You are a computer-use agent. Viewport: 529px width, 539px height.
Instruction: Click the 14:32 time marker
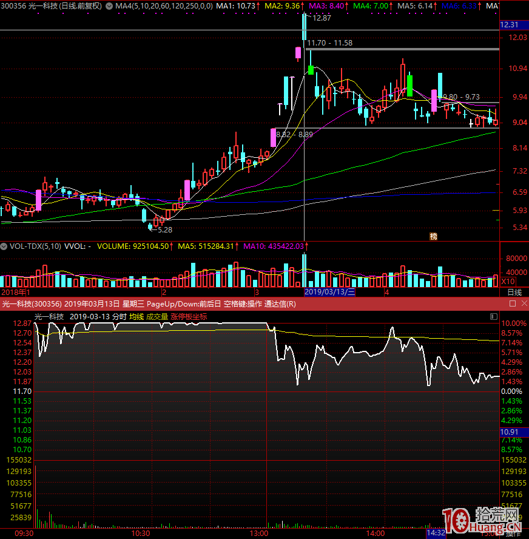[437, 533]
